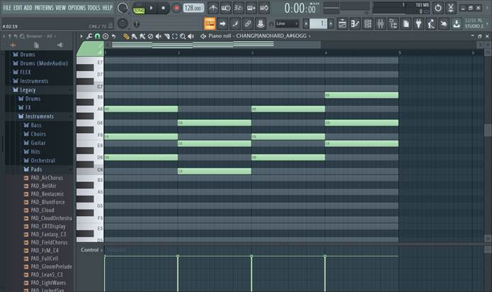Enable wait for input to start
Screen dimensions: 492x292
coord(226,8)
